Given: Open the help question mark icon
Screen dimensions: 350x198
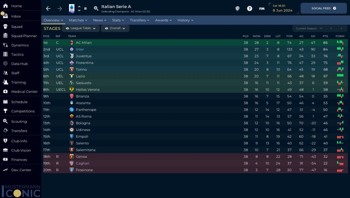Looking at the screenshot, I should (x=249, y=8).
